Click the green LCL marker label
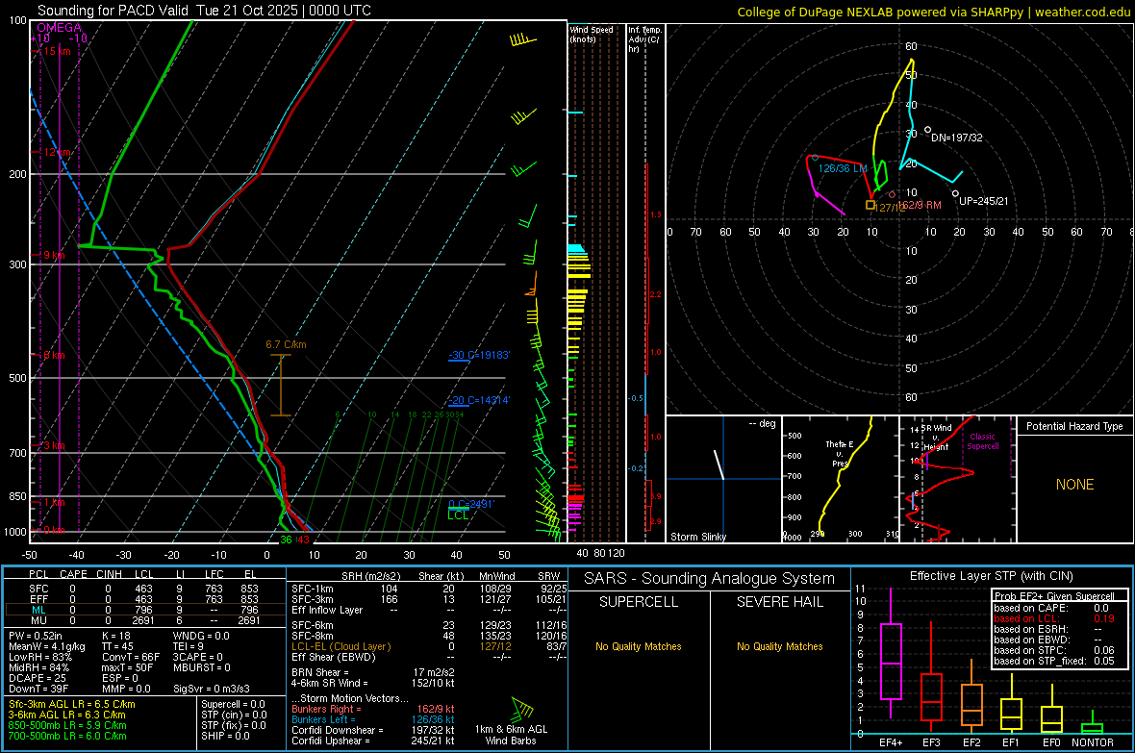Screen dimensions: 1135x753 [x=458, y=515]
